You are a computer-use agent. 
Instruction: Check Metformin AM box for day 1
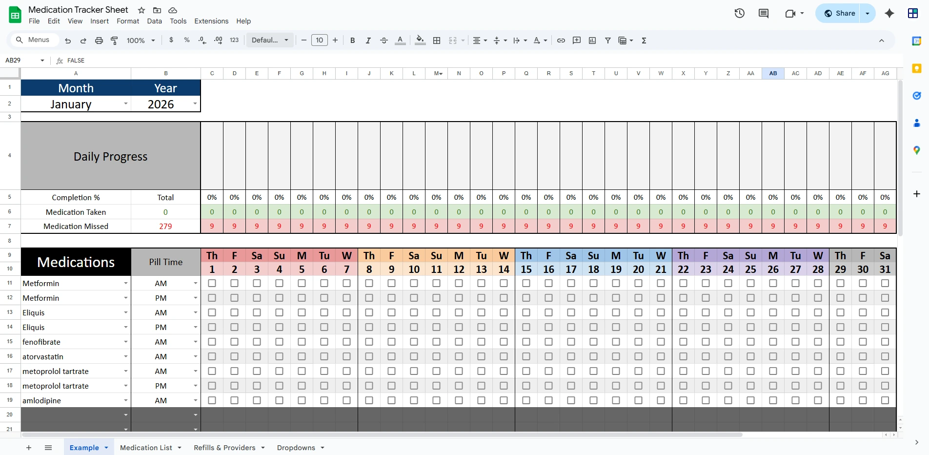tap(212, 283)
